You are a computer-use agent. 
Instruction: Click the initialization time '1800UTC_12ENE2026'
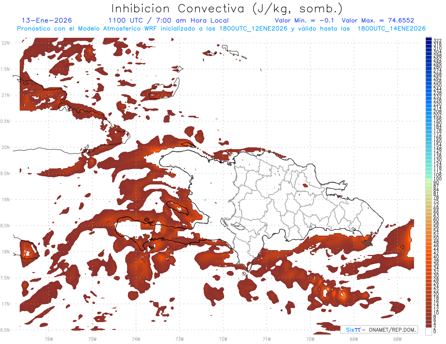coord(253,29)
